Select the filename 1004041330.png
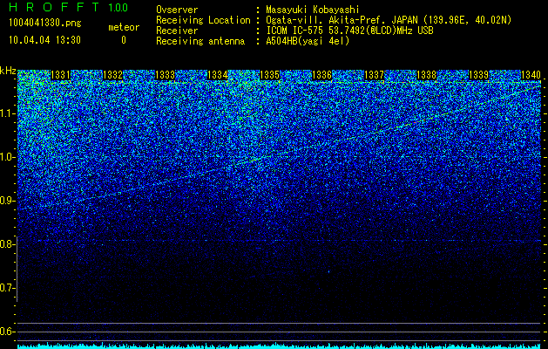 tap(45, 24)
